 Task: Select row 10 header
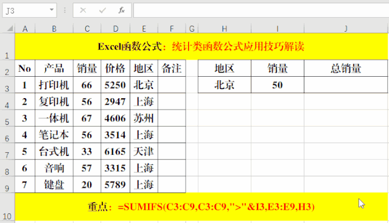click(7, 207)
